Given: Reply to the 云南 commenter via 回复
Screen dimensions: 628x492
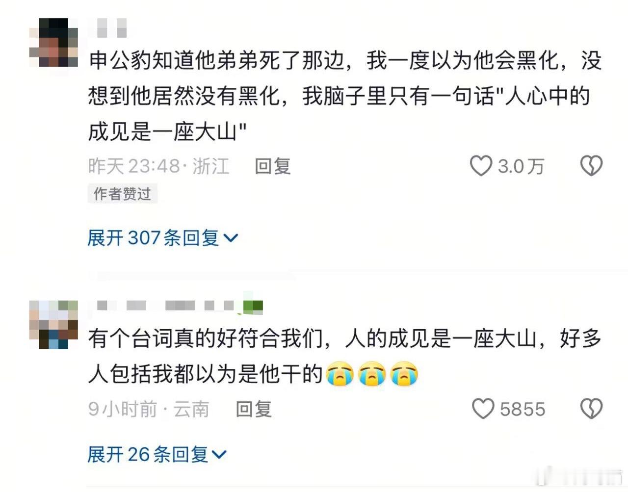Looking at the screenshot, I should point(254,409).
